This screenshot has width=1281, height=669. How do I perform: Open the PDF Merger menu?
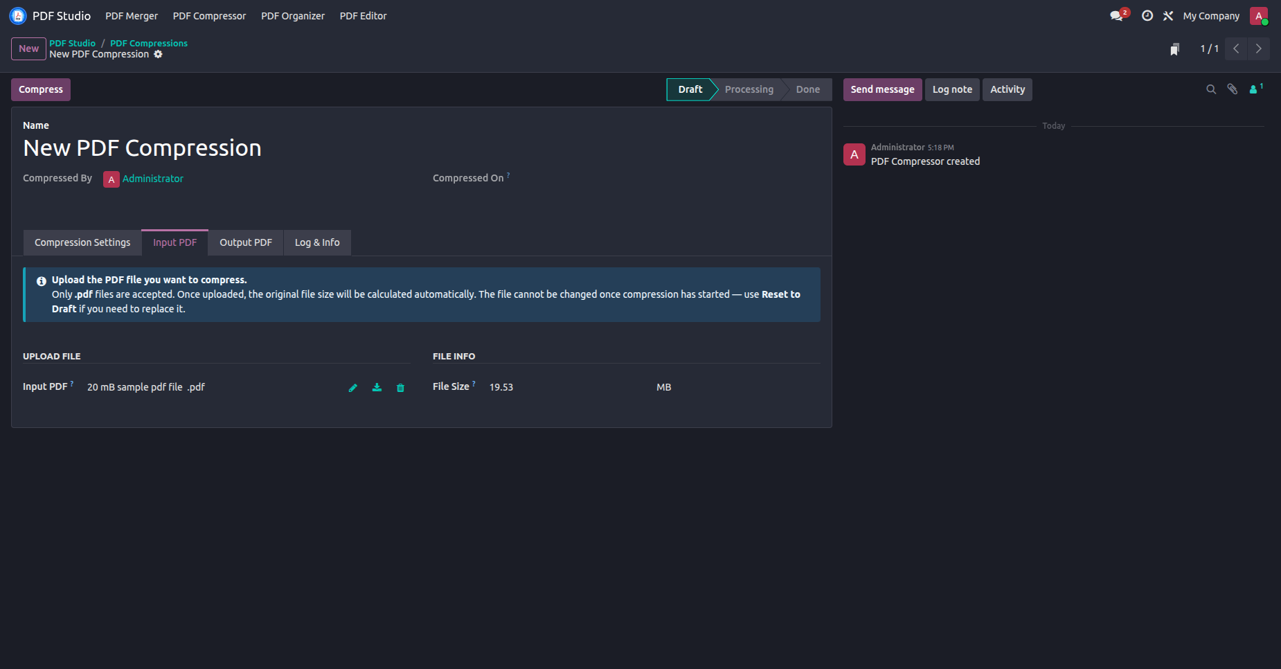coord(132,16)
